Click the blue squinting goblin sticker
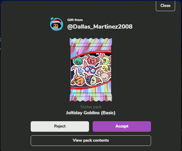The image size is (182, 151). pyautogui.click(x=80, y=70)
